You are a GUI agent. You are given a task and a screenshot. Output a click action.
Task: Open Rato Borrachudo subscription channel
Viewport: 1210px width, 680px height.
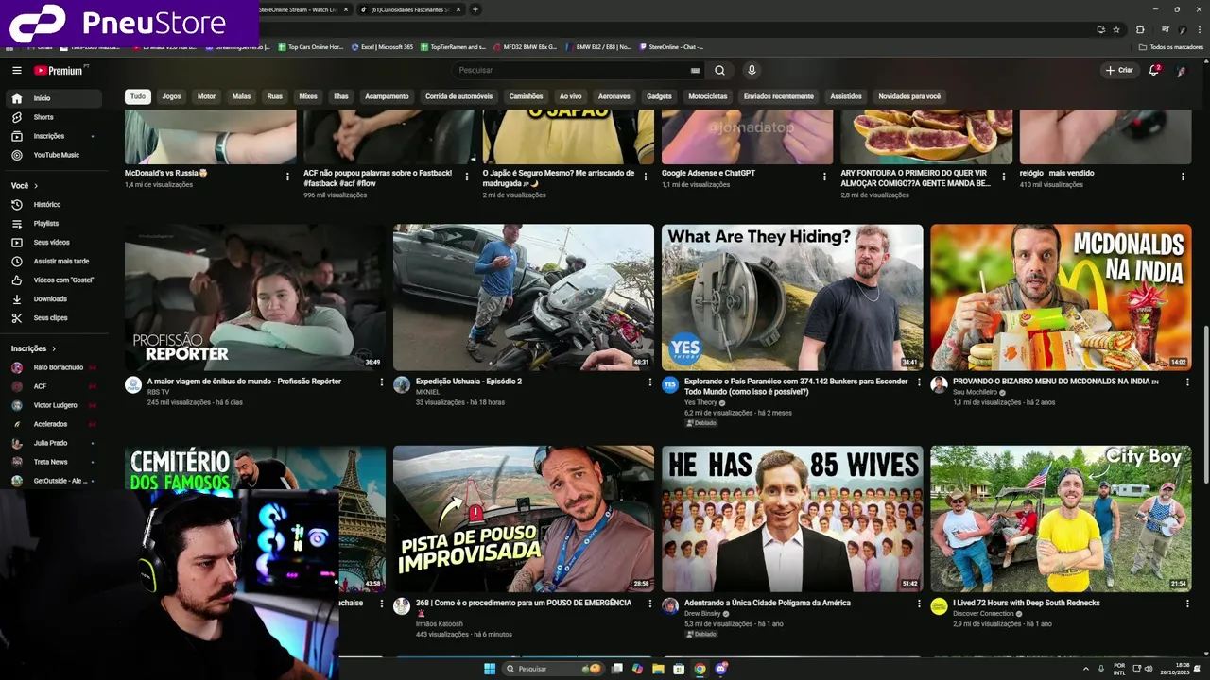click(54, 367)
